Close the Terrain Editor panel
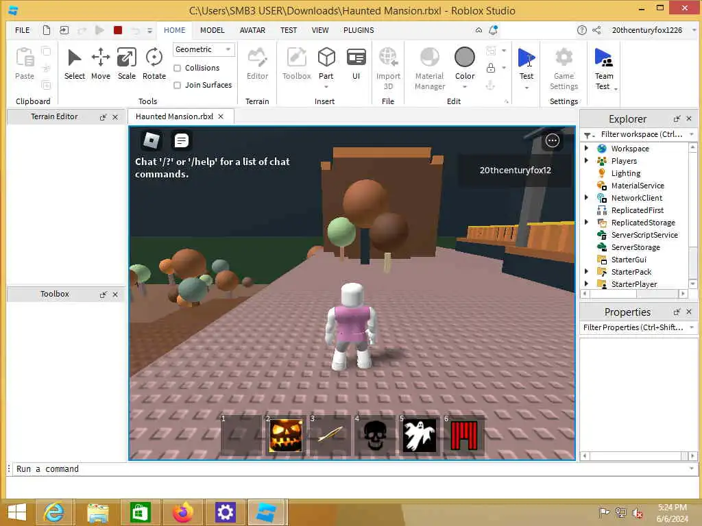 115,116
